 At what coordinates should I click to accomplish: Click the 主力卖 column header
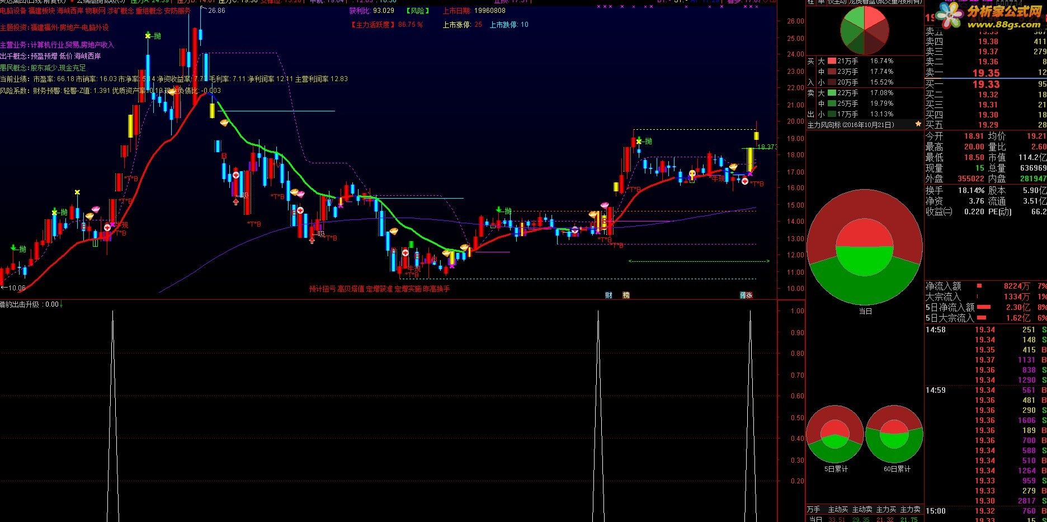(x=910, y=509)
